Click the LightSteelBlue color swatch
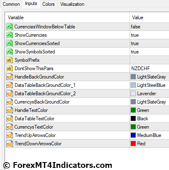This screenshot has height=170, width=169. [133, 85]
